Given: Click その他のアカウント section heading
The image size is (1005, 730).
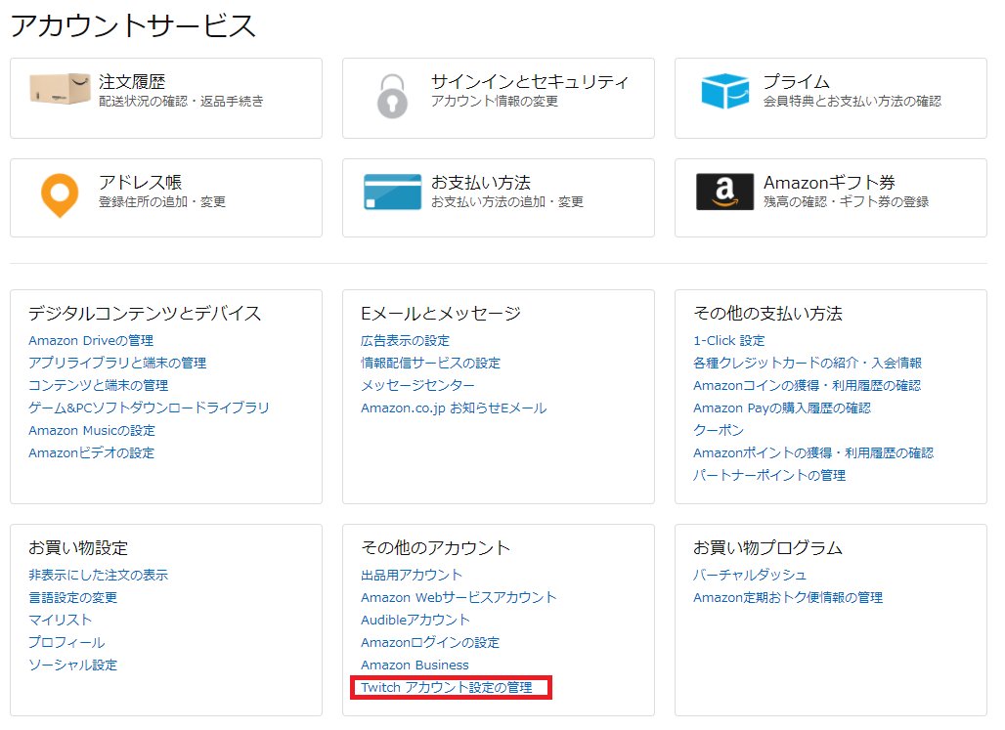Looking at the screenshot, I should (x=436, y=548).
